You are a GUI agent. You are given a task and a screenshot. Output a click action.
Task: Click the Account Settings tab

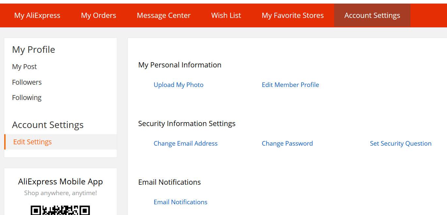tap(372, 15)
